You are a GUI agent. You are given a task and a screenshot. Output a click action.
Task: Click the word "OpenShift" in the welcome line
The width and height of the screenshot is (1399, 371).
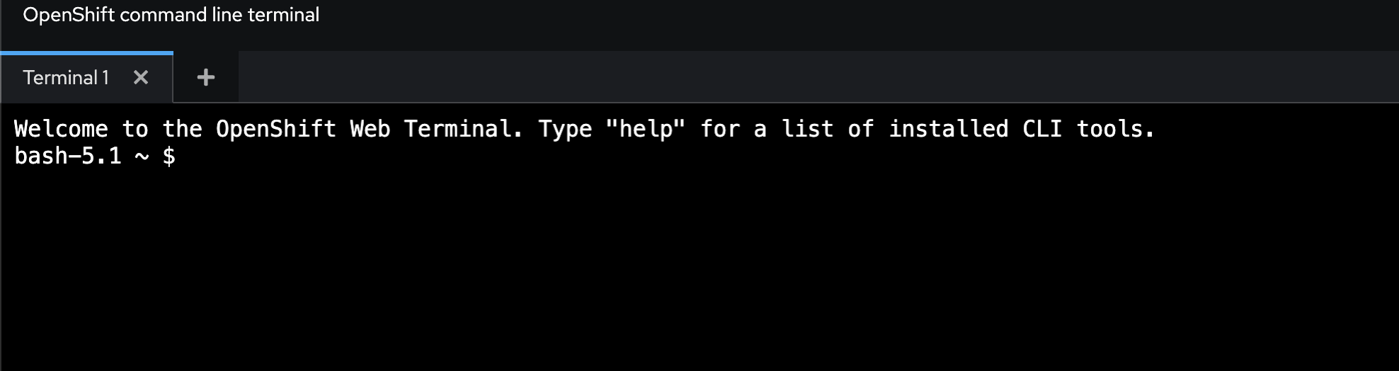(275, 129)
